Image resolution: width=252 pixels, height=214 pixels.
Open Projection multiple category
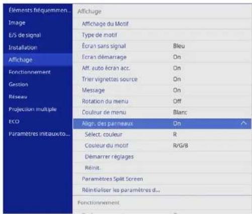(x=33, y=109)
